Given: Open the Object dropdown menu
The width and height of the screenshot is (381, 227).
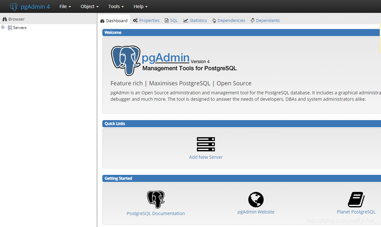Looking at the screenshot, I should [89, 6].
